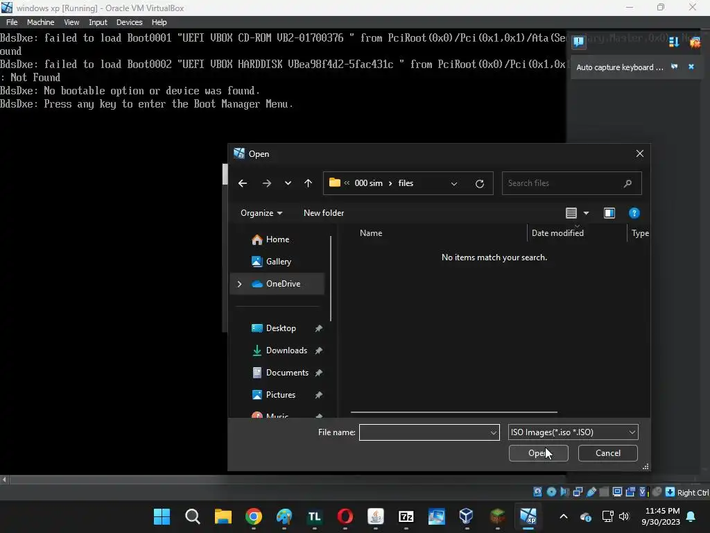Image resolution: width=710 pixels, height=533 pixels.
Task: Click the audio status icon
Action: tap(564, 492)
